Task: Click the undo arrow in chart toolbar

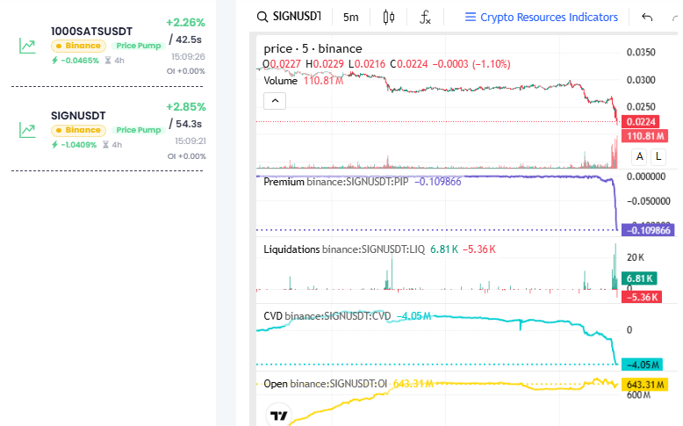Action: [x=647, y=17]
